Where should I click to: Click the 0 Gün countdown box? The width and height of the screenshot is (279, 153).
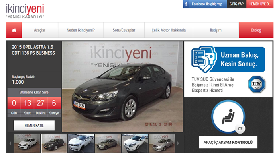coord(14,107)
